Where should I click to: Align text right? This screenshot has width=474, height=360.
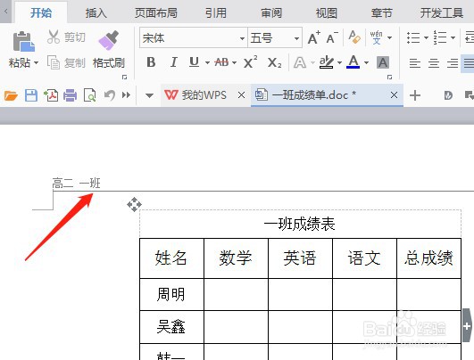click(453, 63)
